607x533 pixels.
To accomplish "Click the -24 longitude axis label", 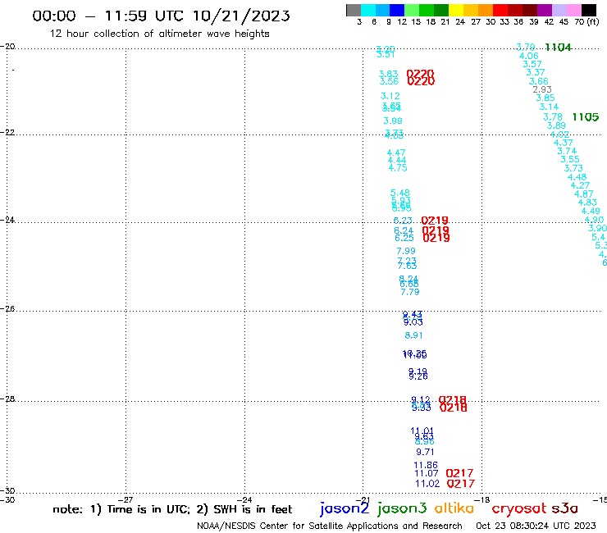I will 245,499.
